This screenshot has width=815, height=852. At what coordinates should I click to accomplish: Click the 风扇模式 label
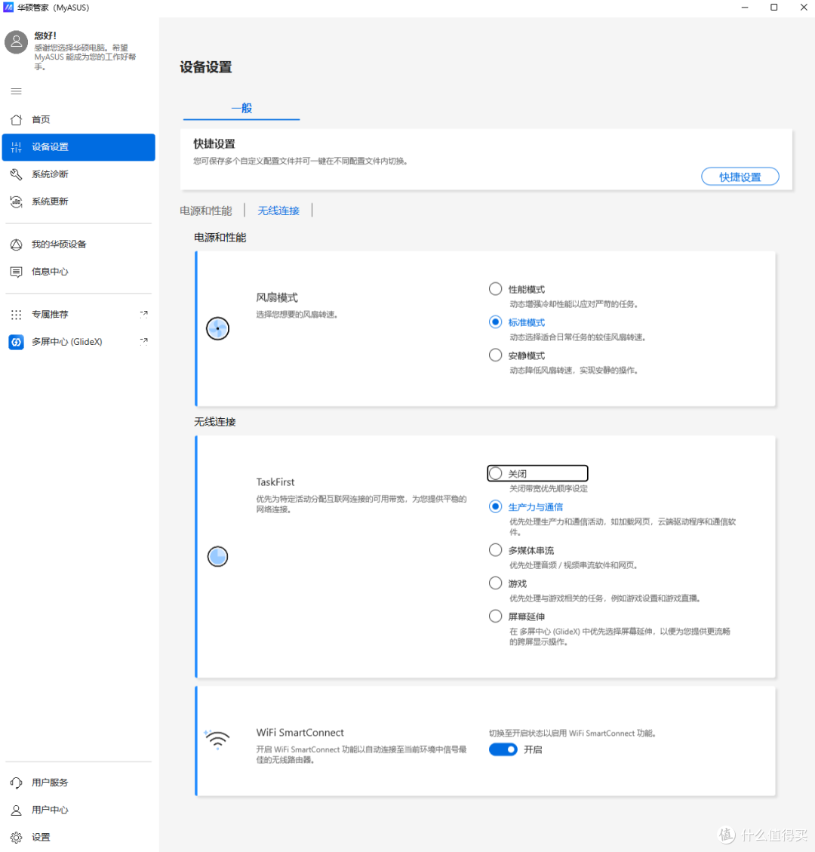(277, 298)
